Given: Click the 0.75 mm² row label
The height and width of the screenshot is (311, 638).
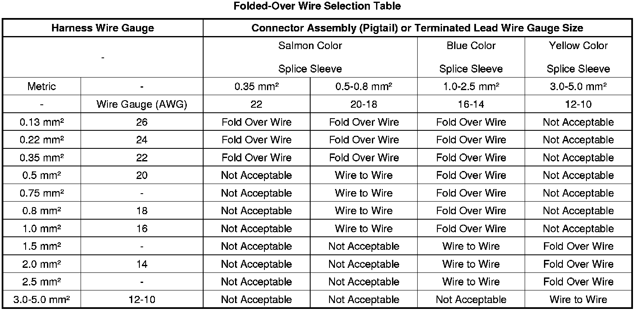Looking at the screenshot, I should [42, 193].
